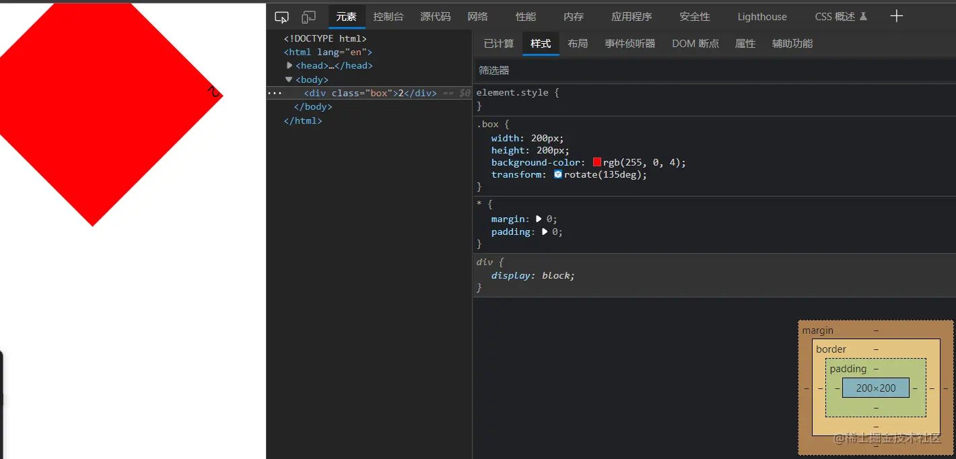Click the margin label in box model
This screenshot has height=459, width=956.
817,330
